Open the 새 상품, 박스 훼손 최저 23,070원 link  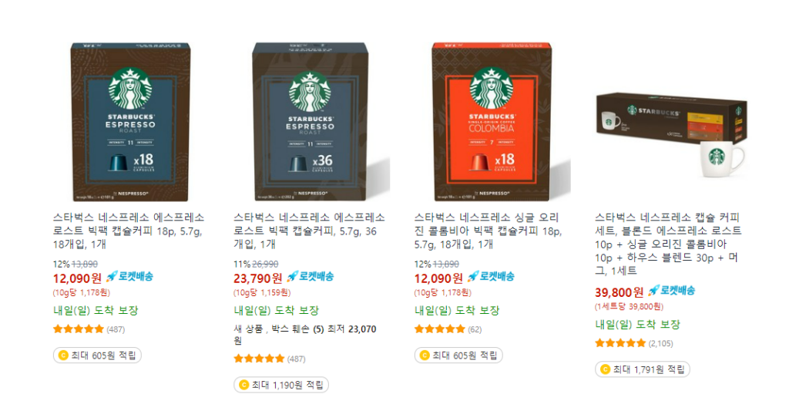pos(305,335)
